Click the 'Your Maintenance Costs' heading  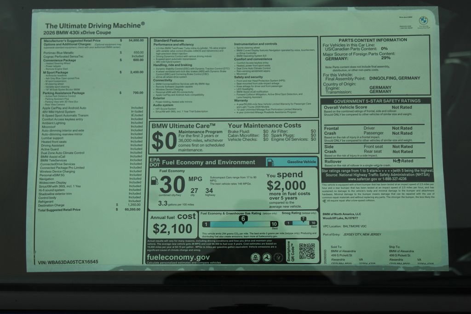(264, 126)
